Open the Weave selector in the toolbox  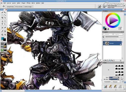click(5, 47)
